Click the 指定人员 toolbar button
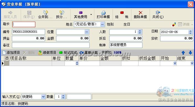 pos(10,15)
